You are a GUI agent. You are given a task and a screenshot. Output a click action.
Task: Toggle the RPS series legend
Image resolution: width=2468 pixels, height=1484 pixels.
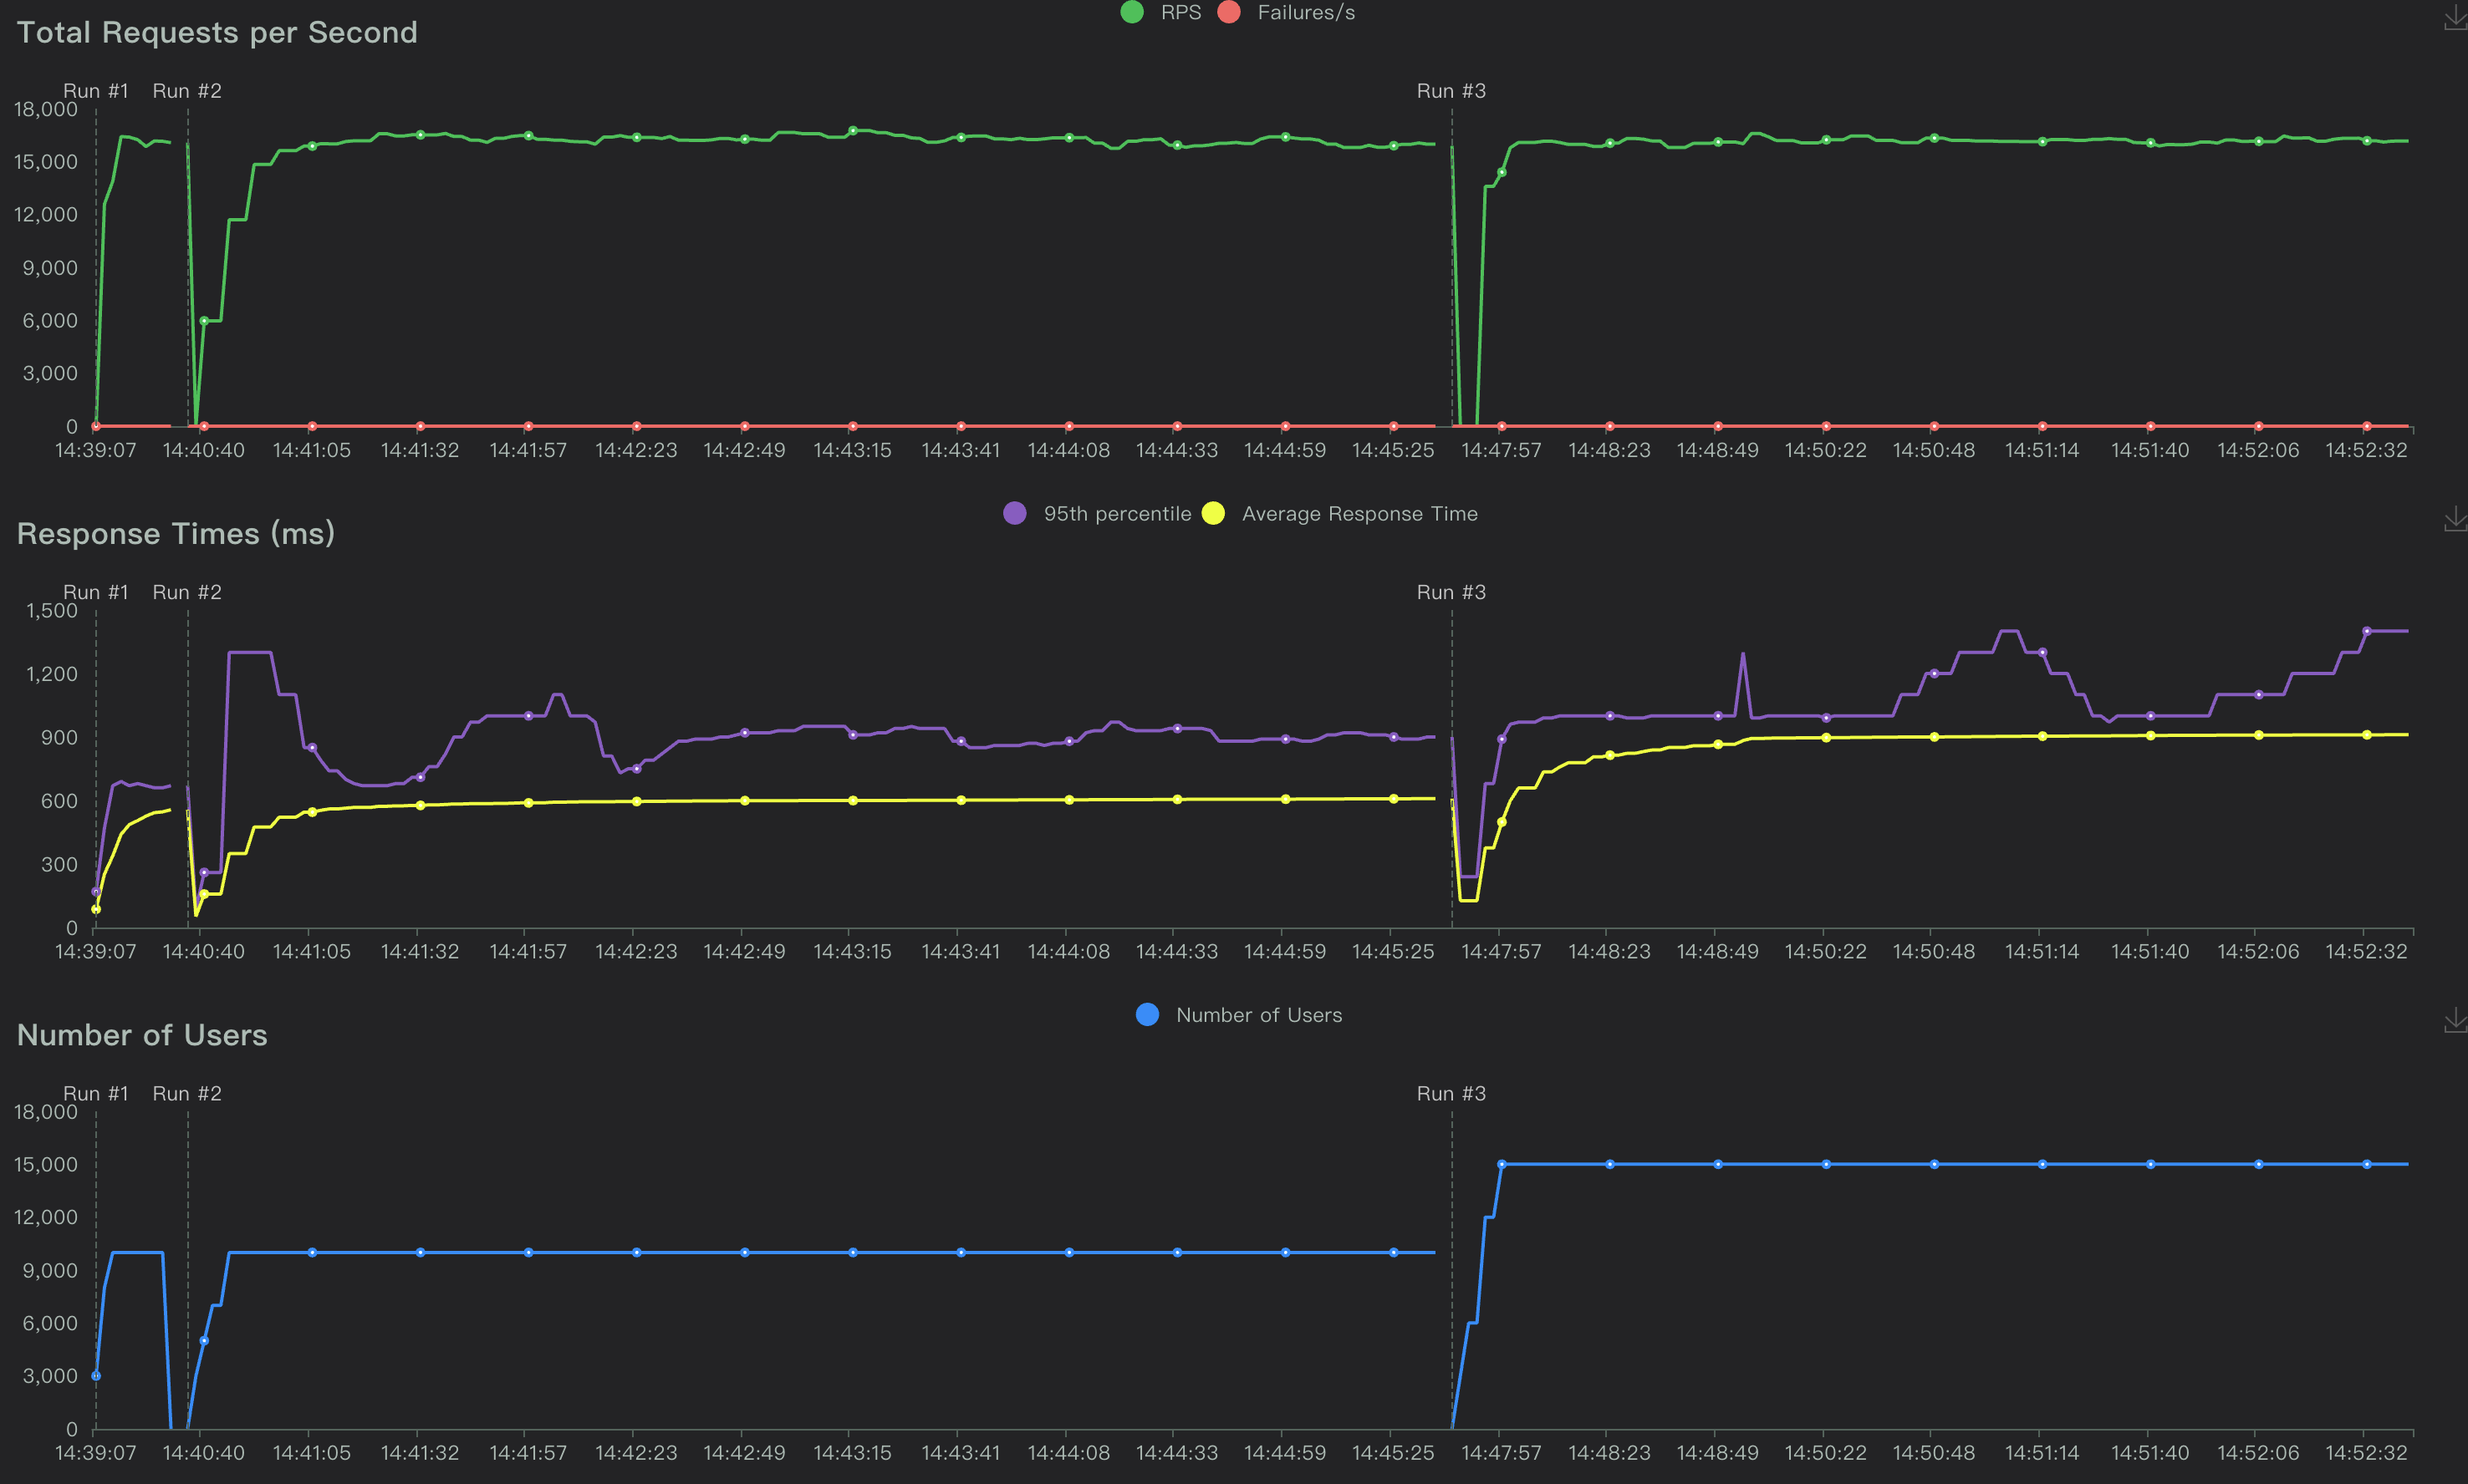point(1180,13)
